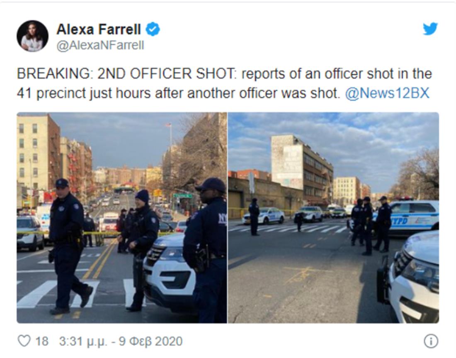Click the tweet date 9 Φεβ 2020
Screen dimensions: 456x358
click(x=150, y=341)
